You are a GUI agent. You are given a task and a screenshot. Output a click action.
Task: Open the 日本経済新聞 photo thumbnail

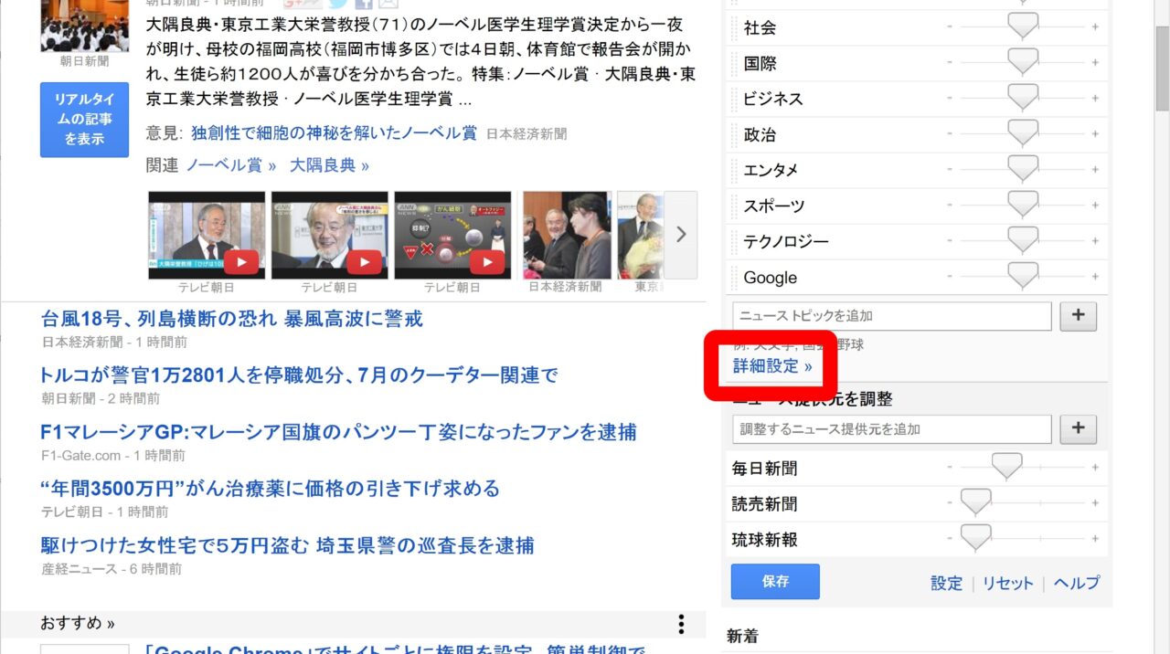click(566, 236)
